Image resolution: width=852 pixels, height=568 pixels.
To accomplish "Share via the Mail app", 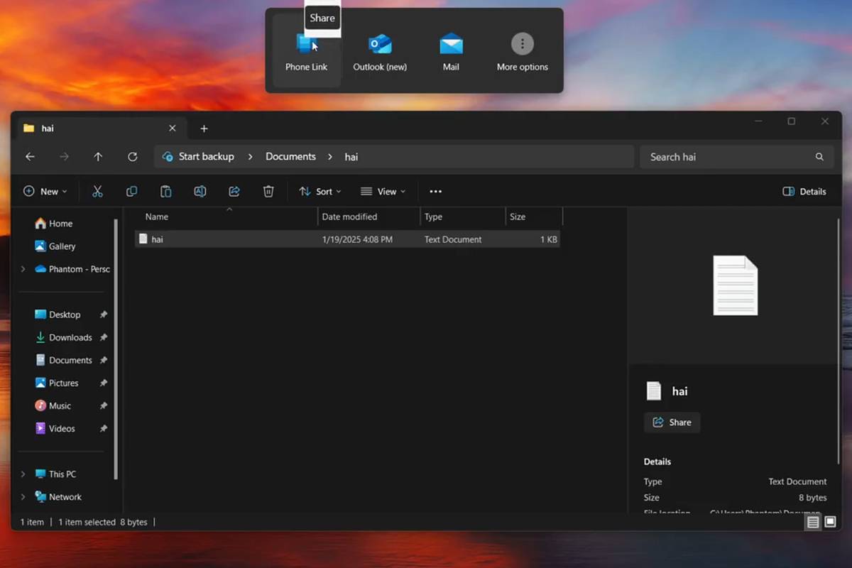I will pos(451,50).
